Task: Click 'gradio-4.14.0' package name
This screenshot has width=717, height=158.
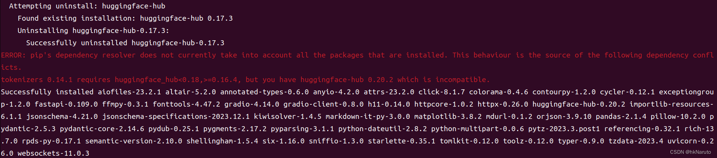Action: [x=252, y=104]
